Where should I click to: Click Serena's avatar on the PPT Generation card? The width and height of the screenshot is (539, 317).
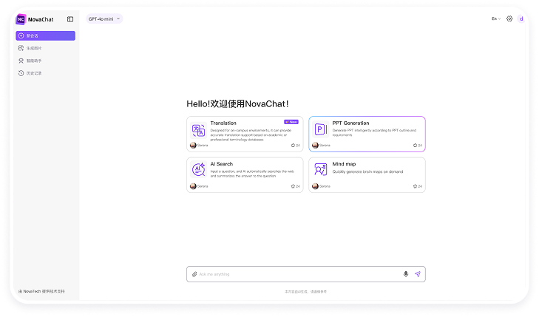click(x=315, y=146)
